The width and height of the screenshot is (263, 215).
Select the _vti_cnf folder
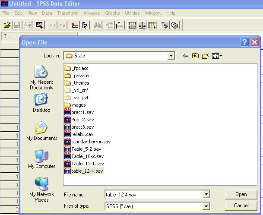click(76, 90)
